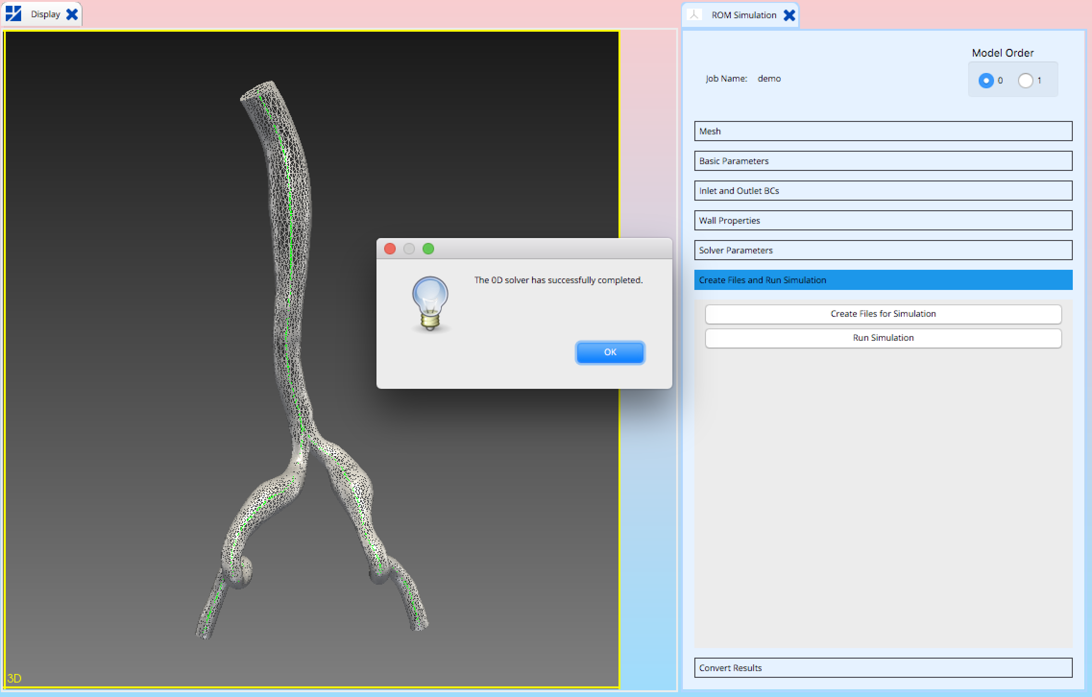Open the Basic Parameters section

[x=883, y=161]
